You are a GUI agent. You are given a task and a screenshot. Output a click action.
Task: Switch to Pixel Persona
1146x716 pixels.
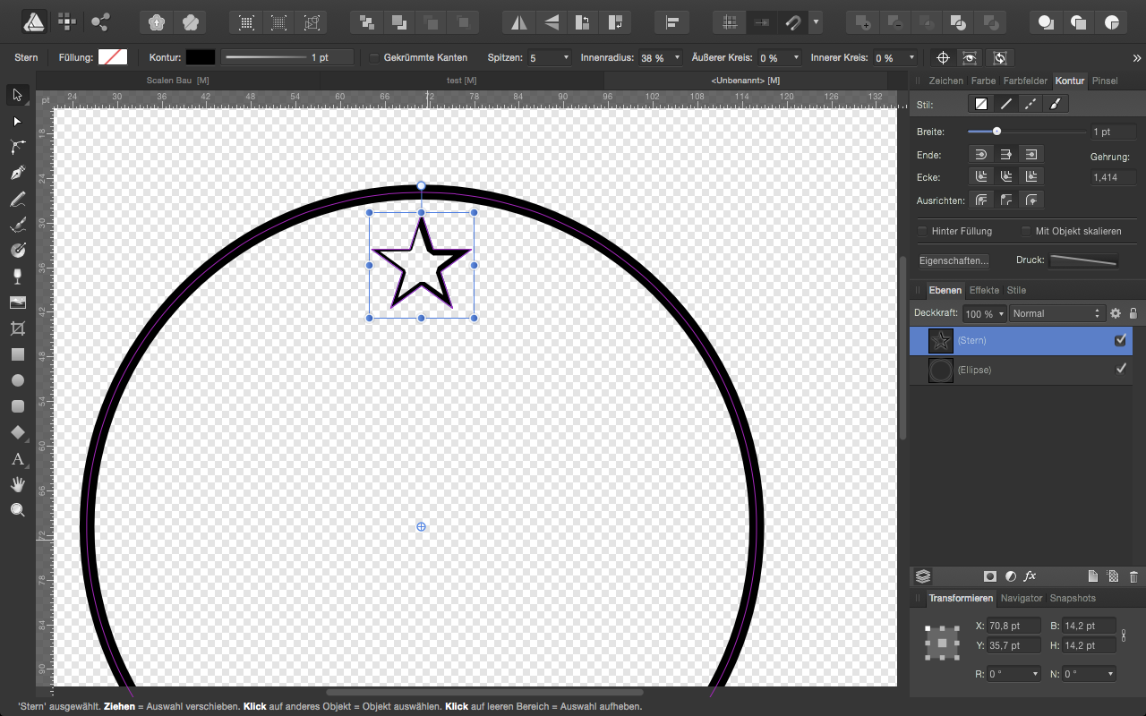[67, 21]
